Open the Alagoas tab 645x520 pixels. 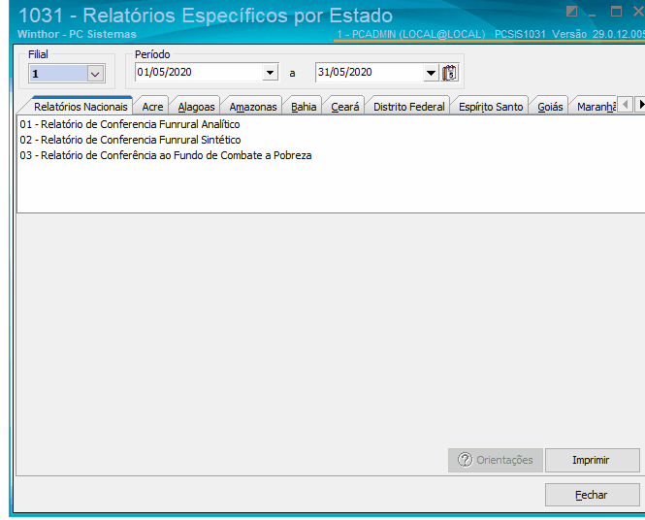click(196, 107)
